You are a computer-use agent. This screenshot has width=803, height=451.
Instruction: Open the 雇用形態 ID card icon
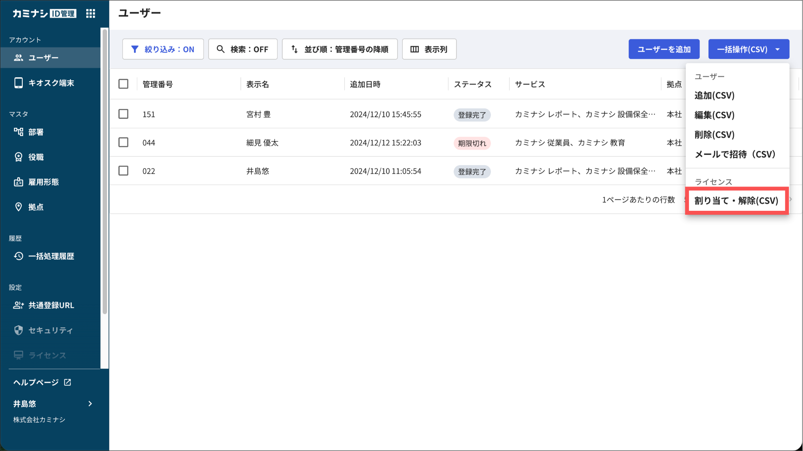coord(18,182)
